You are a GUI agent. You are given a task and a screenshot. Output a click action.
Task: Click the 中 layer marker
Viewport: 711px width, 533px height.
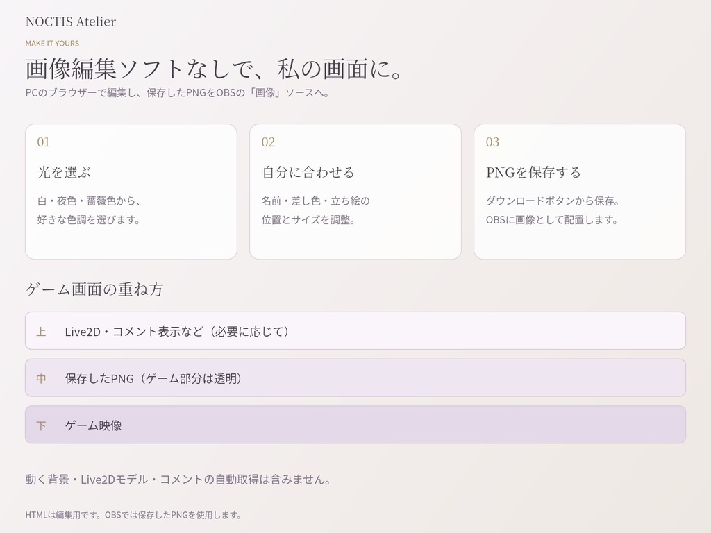[x=41, y=379]
